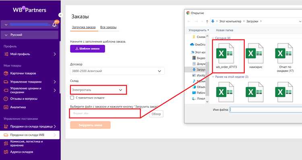The image size is (302, 160).
Task: Click Загрузки in dialog address path
Action: click(x=252, y=21)
